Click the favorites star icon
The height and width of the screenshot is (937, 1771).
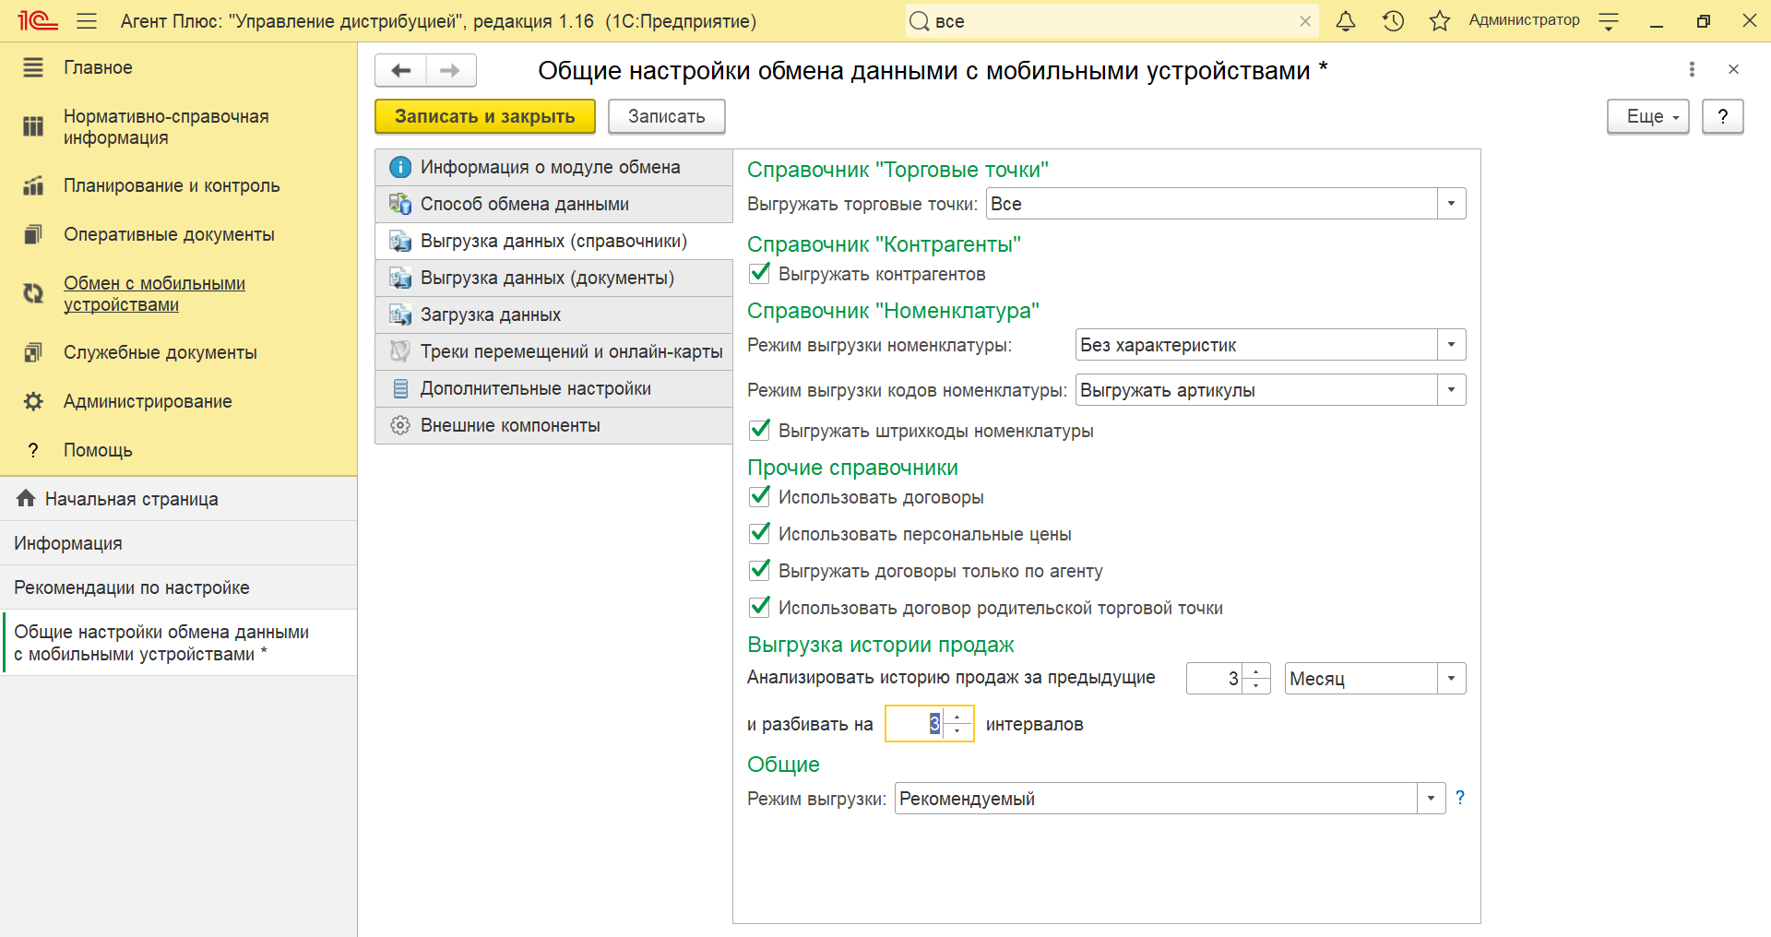click(x=1439, y=21)
